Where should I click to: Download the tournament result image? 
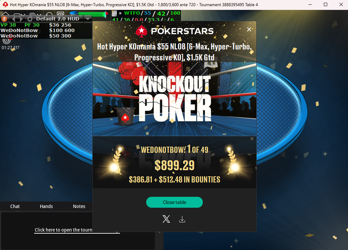[182, 219]
